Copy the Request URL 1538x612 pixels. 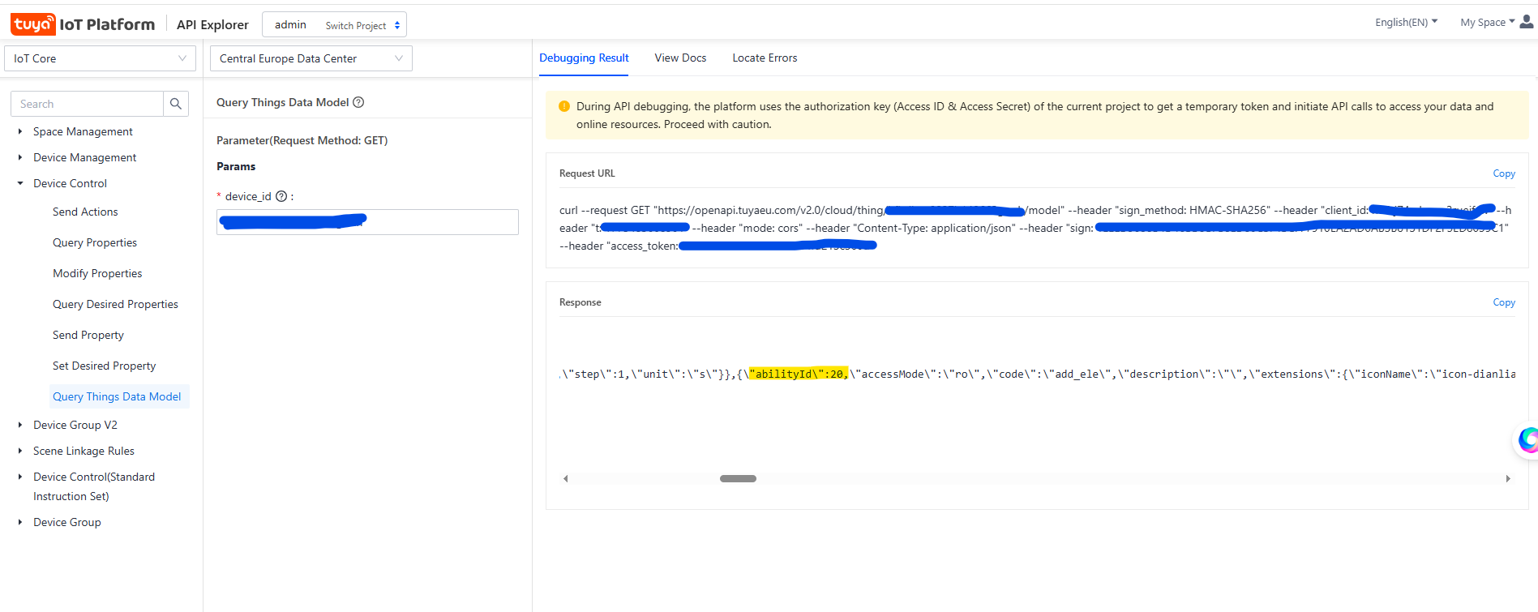click(1503, 173)
